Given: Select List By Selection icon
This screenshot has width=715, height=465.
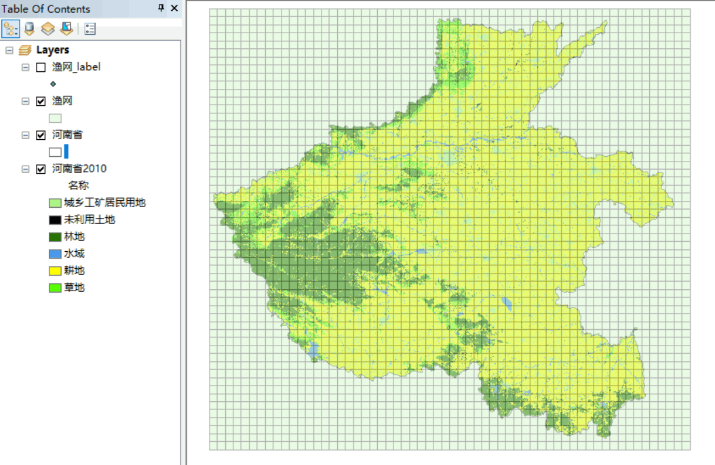Looking at the screenshot, I should tap(66, 29).
